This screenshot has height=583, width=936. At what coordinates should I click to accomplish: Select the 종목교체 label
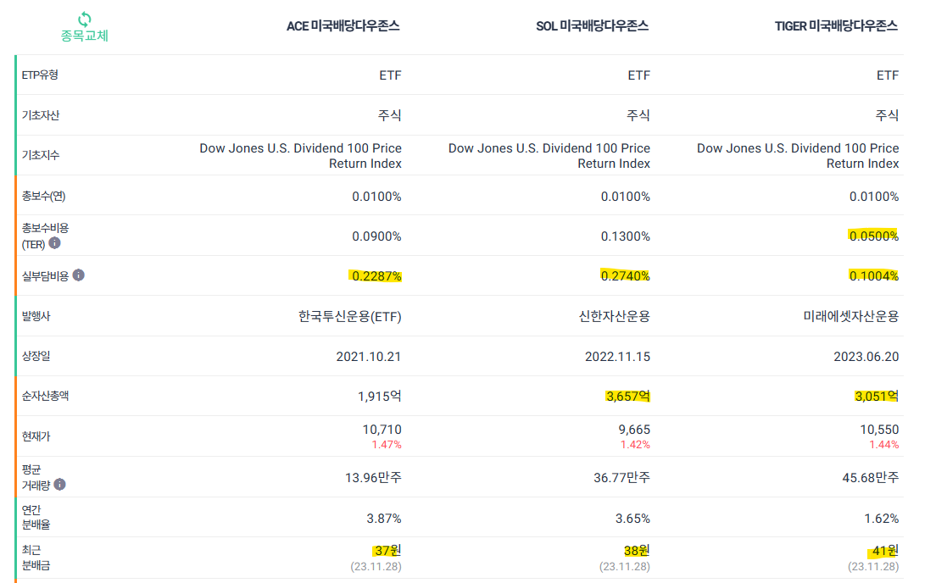click(84, 36)
